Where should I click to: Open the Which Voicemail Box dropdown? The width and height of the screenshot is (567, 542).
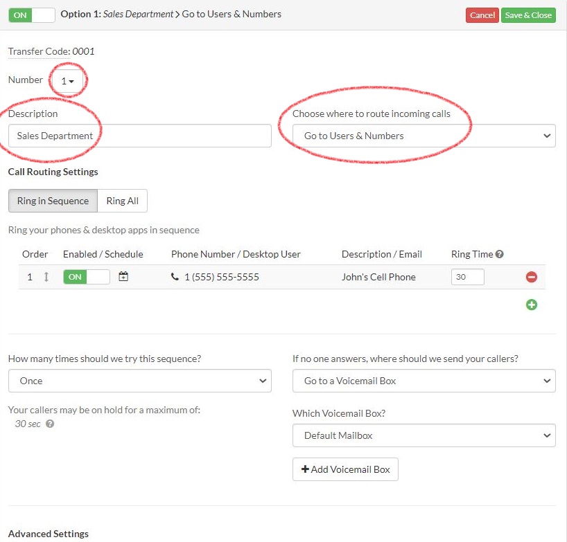click(x=424, y=435)
